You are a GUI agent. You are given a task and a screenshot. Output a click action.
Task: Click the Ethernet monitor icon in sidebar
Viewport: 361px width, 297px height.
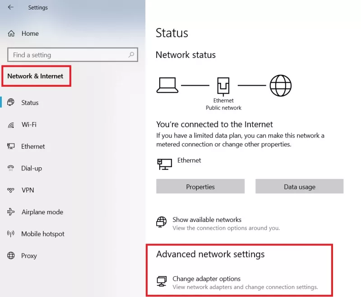tap(11, 146)
